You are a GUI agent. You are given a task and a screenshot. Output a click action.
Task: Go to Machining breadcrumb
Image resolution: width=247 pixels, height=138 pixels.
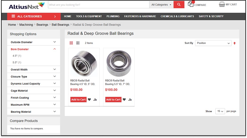point(26,25)
